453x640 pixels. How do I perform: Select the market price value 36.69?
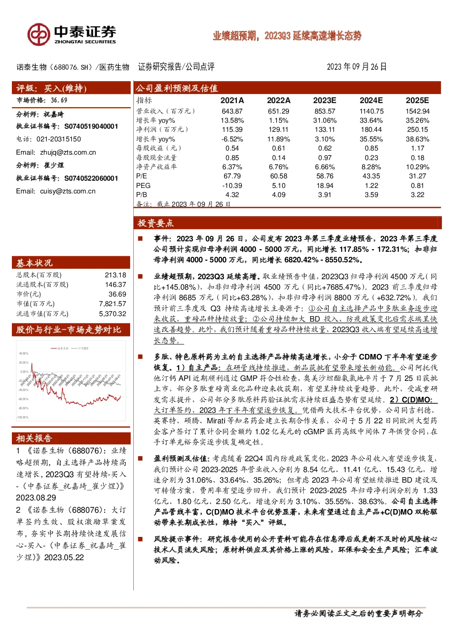click(x=59, y=100)
